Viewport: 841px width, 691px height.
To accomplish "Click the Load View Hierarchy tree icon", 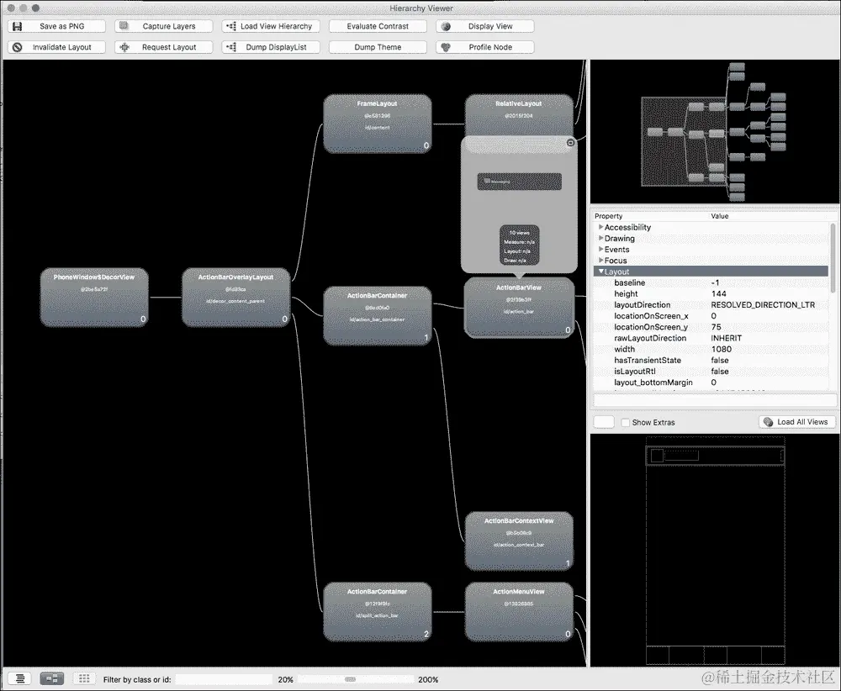I will point(231,26).
